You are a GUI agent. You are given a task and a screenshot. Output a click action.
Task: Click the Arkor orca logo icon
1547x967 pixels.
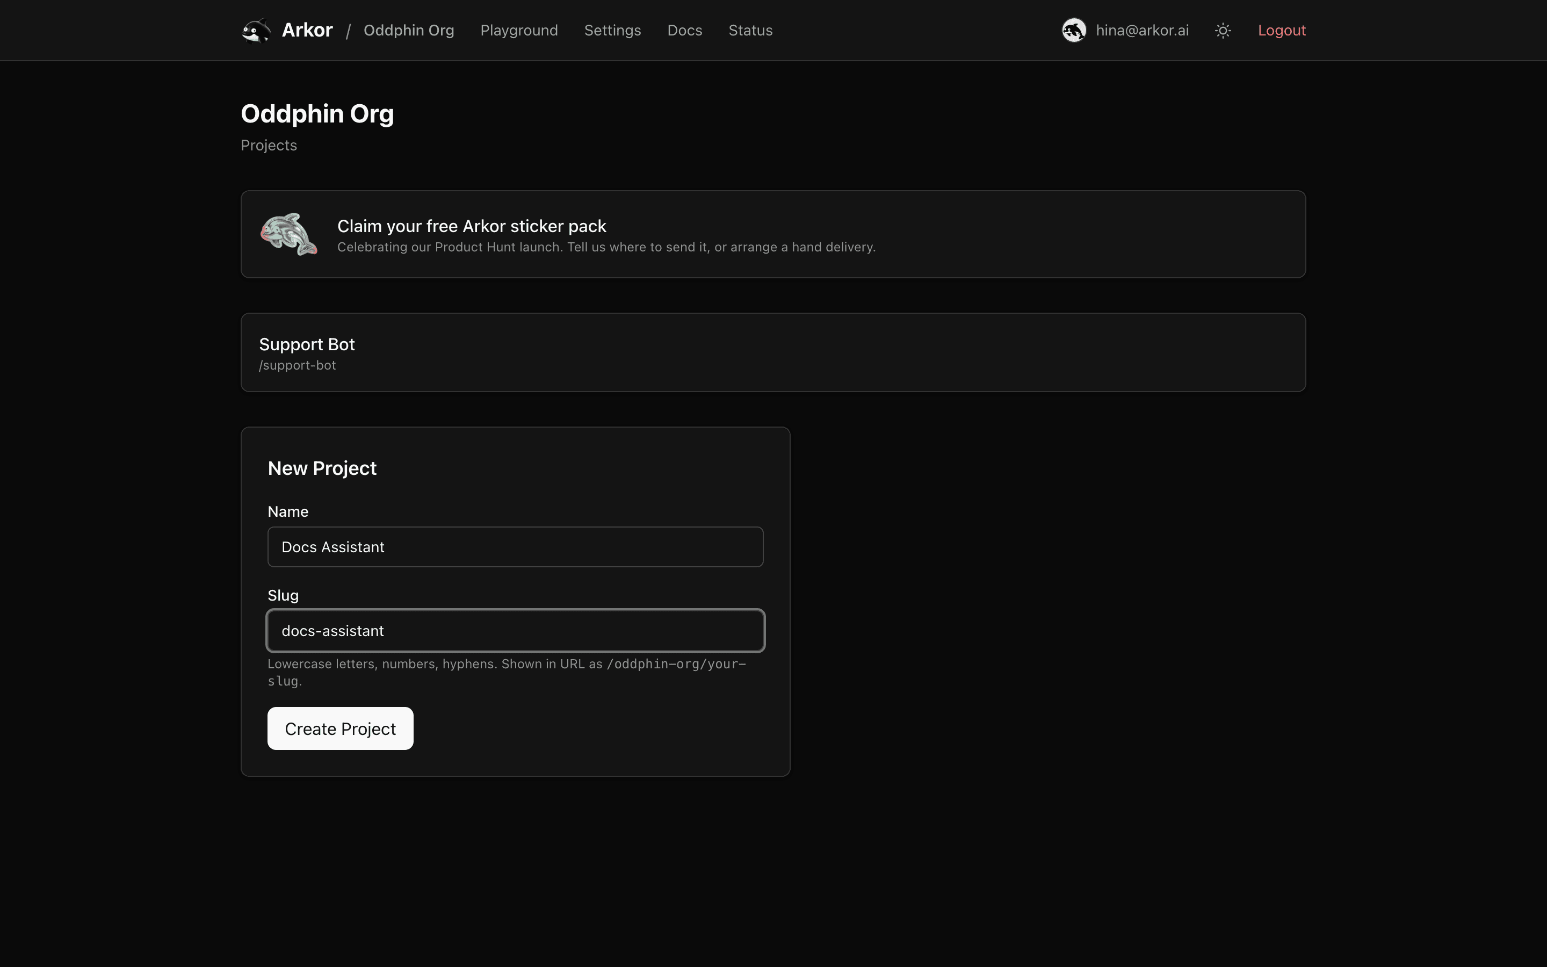pos(256,30)
